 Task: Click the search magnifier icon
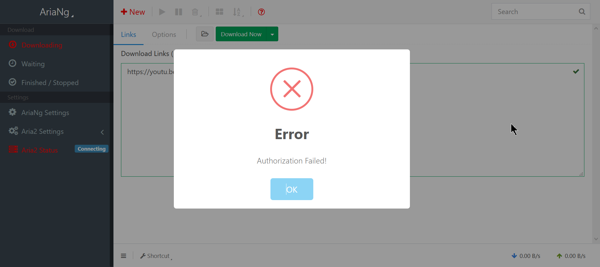tap(582, 12)
